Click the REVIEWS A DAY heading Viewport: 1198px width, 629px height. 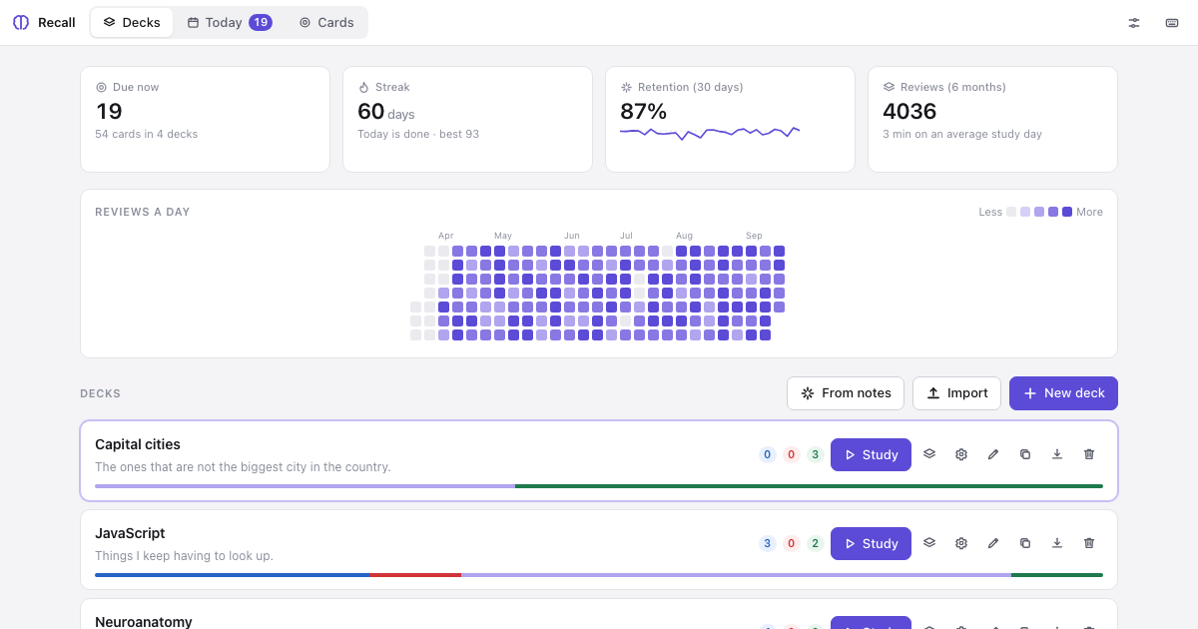tap(143, 212)
